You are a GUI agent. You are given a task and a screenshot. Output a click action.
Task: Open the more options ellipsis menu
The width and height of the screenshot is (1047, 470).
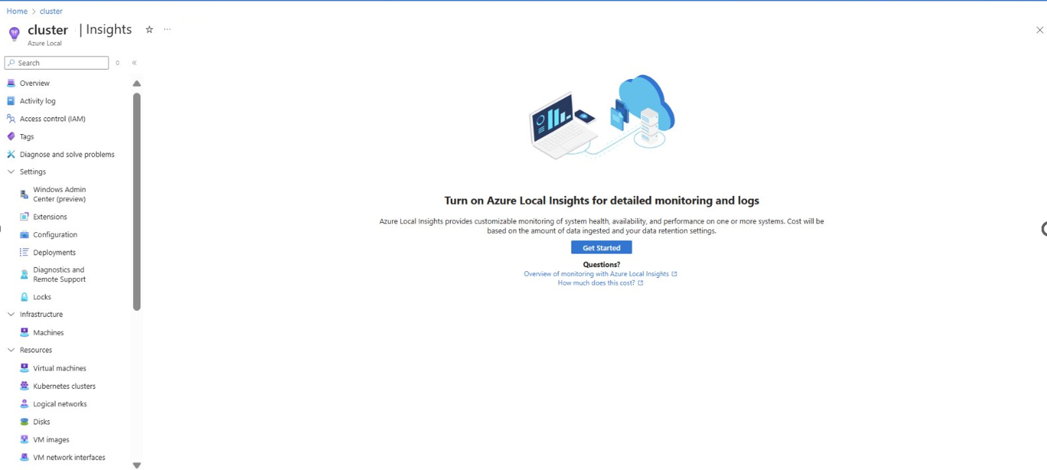pos(167,29)
